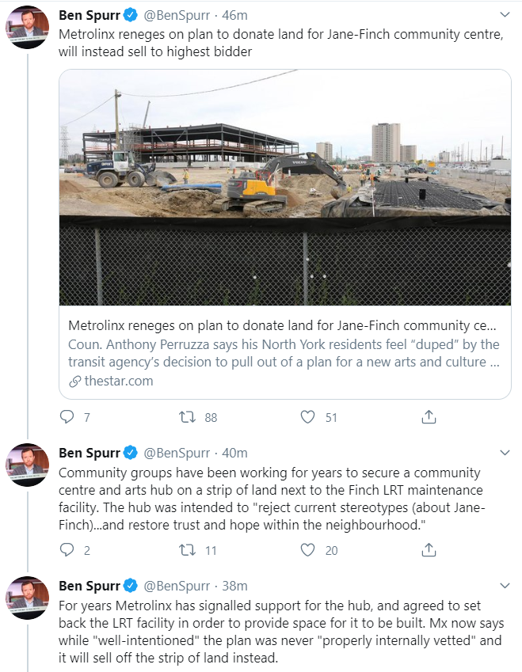Click Ben Spurr's avatar on the 38m tweet

click(x=29, y=597)
